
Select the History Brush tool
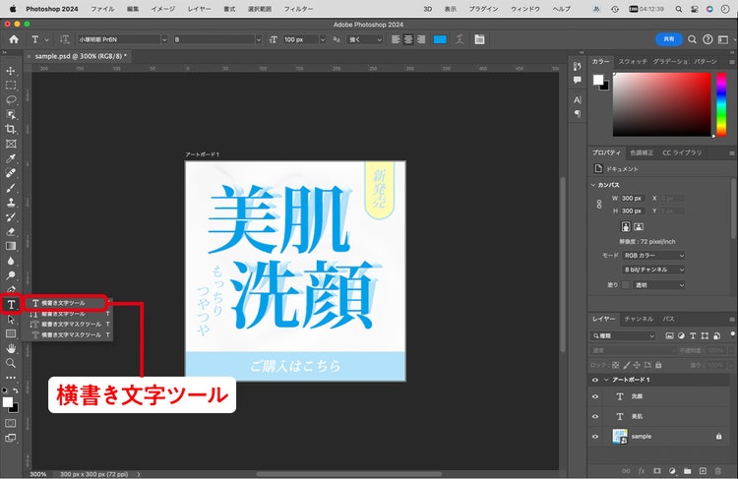tap(11, 217)
